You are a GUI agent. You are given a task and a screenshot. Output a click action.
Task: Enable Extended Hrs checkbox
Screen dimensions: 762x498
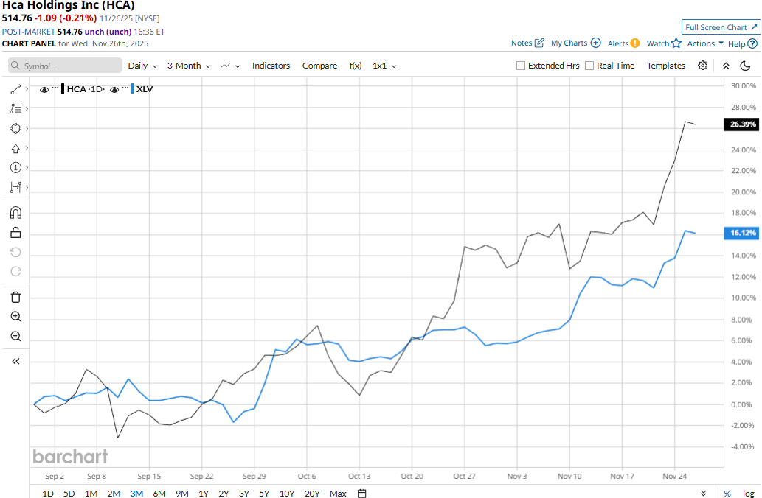coord(521,66)
